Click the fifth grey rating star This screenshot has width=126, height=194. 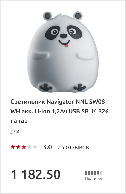pyautogui.click(x=35, y=147)
